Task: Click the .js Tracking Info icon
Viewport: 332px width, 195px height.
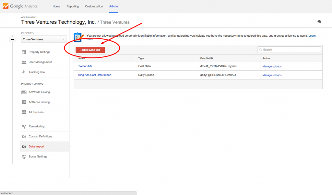Action: pos(24,72)
